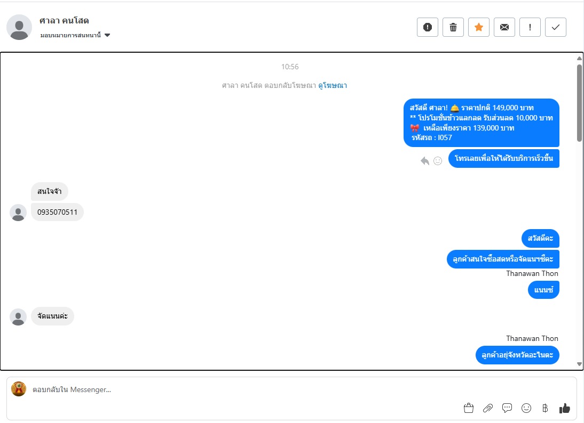The height and width of the screenshot is (423, 584).
Task: Flag conversation as priority with exclamation icon
Action: [530, 27]
